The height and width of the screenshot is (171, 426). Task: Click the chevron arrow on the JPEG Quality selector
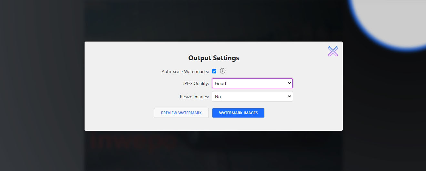coord(289,83)
